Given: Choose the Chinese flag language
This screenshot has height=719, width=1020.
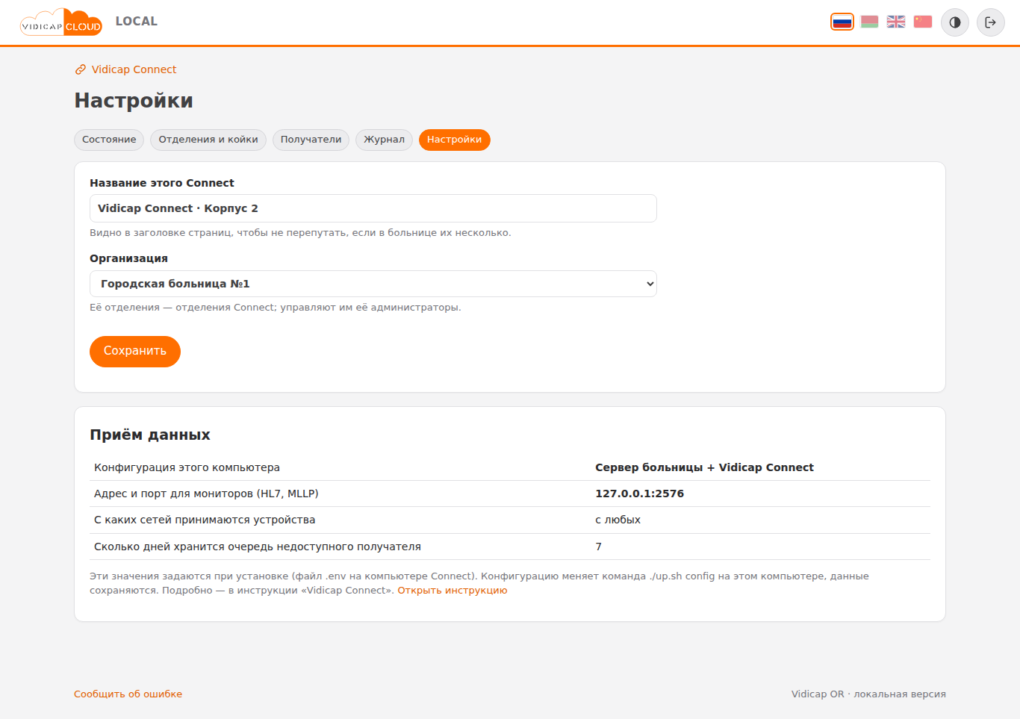Looking at the screenshot, I should 923,22.
